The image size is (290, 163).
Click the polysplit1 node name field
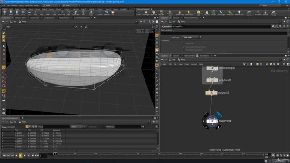click(222, 26)
